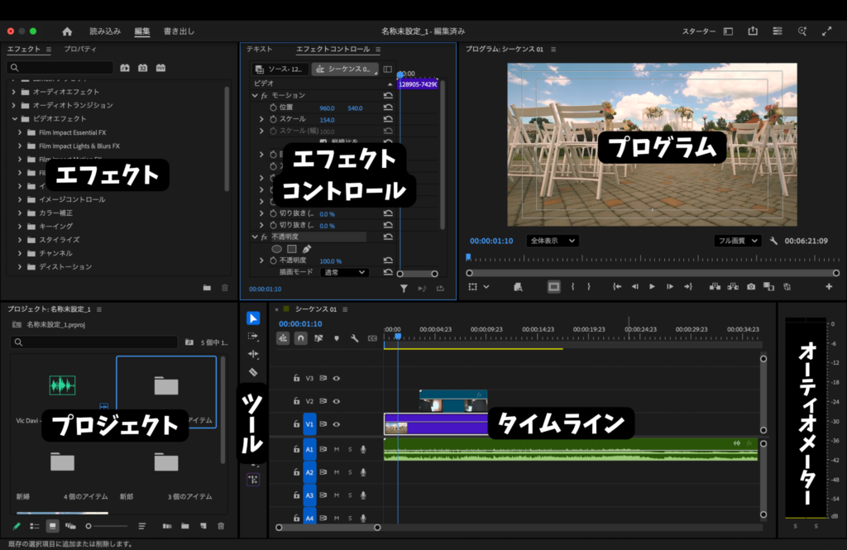Click the Effects panel search field
The image size is (847, 550).
(60, 68)
